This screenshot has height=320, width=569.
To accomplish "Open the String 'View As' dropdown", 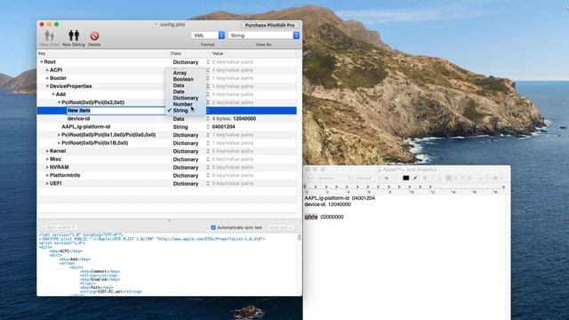I will pyautogui.click(x=263, y=36).
